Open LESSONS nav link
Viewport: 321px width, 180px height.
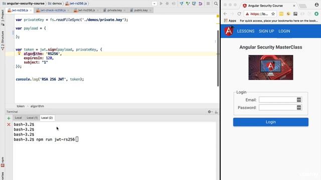[x=246, y=31]
